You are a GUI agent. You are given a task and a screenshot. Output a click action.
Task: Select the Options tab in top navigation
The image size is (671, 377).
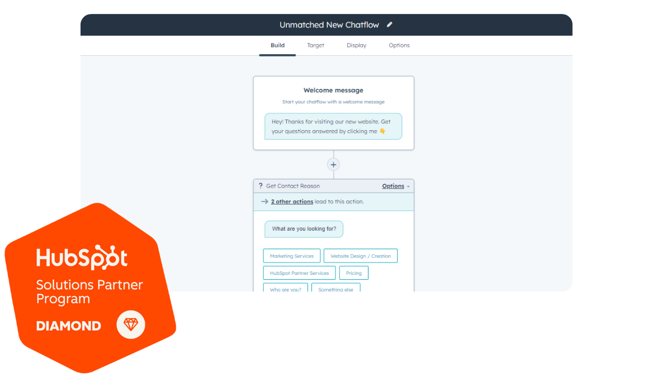[x=399, y=45]
